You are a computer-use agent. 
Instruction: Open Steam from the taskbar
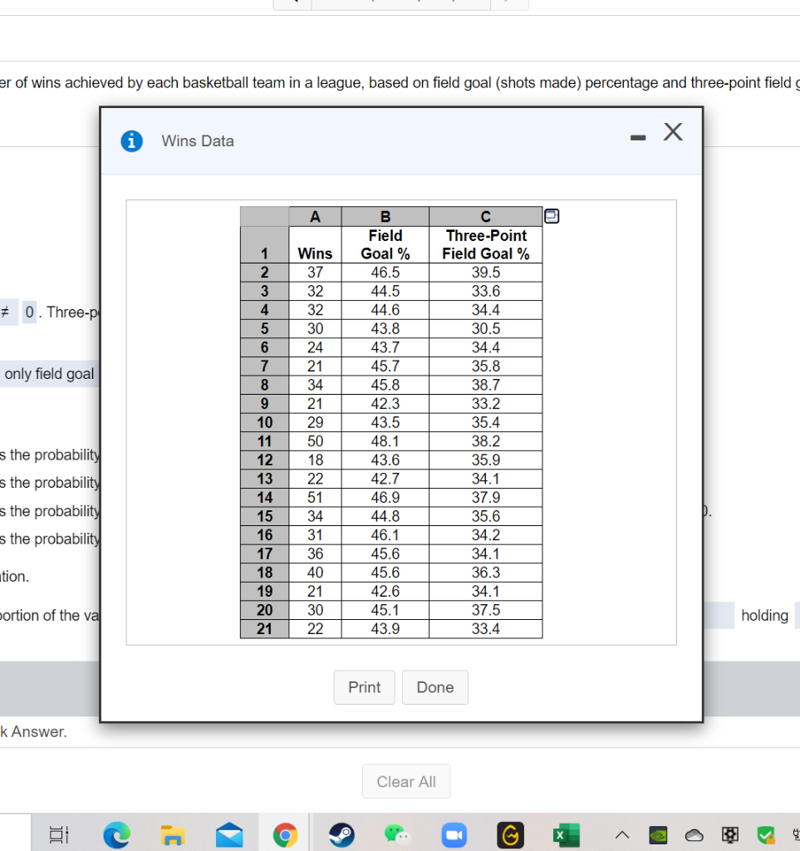click(x=341, y=834)
